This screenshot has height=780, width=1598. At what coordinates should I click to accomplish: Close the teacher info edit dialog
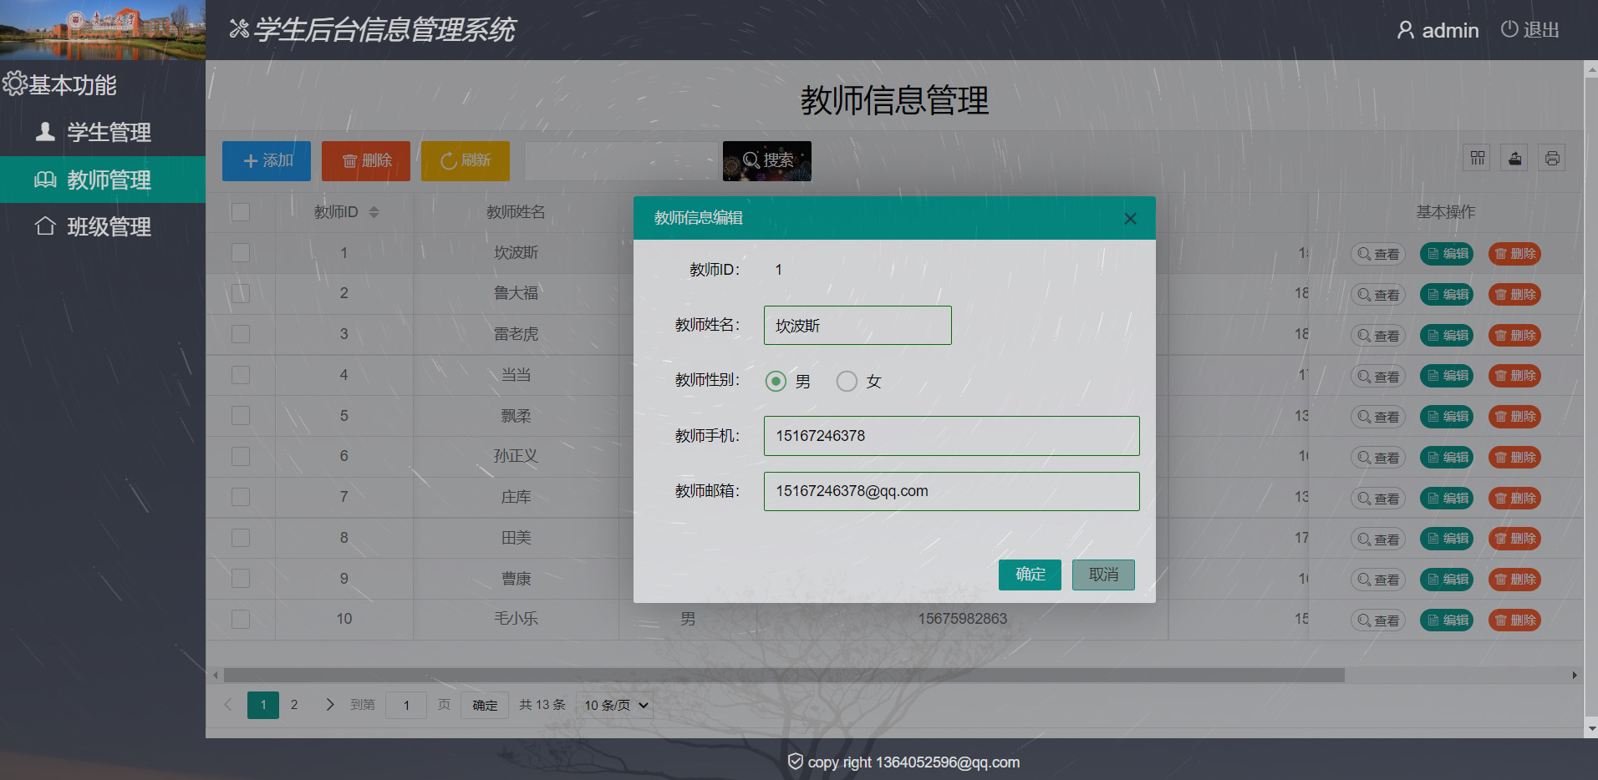click(1130, 219)
